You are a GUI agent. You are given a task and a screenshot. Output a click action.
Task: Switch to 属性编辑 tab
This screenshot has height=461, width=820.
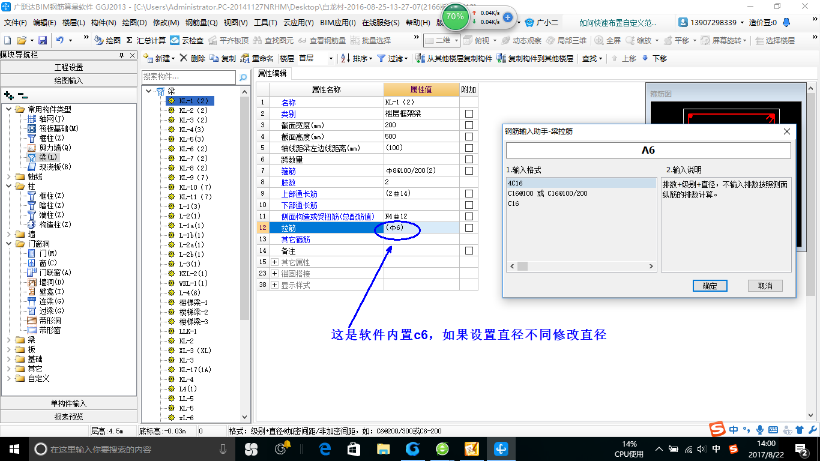pos(272,73)
